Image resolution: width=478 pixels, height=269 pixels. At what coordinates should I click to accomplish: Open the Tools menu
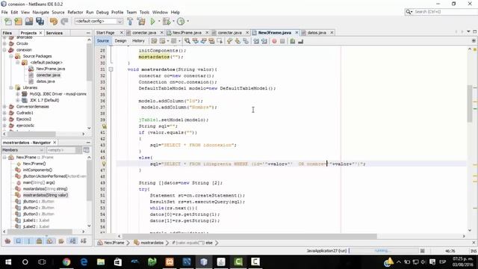point(144,12)
